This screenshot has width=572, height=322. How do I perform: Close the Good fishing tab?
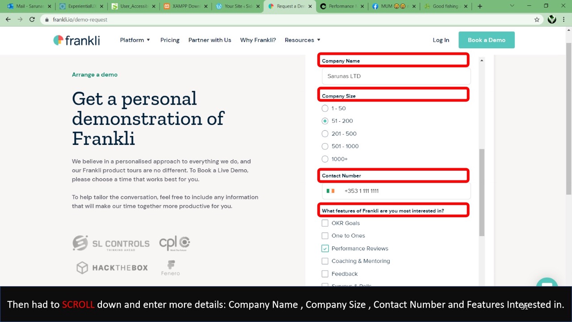[466, 6]
